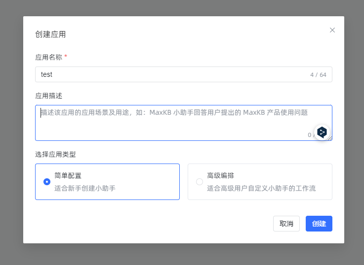The width and height of the screenshot is (364, 265).
Task: Choose the 简单配置 card title
Action: coord(68,175)
